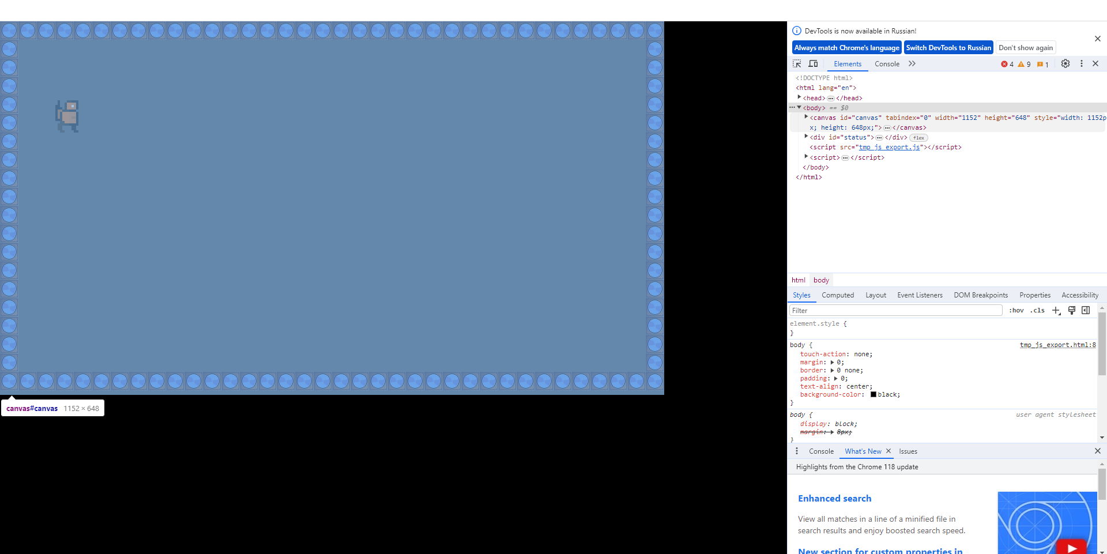Open the Accessibility tab

tap(1080, 295)
